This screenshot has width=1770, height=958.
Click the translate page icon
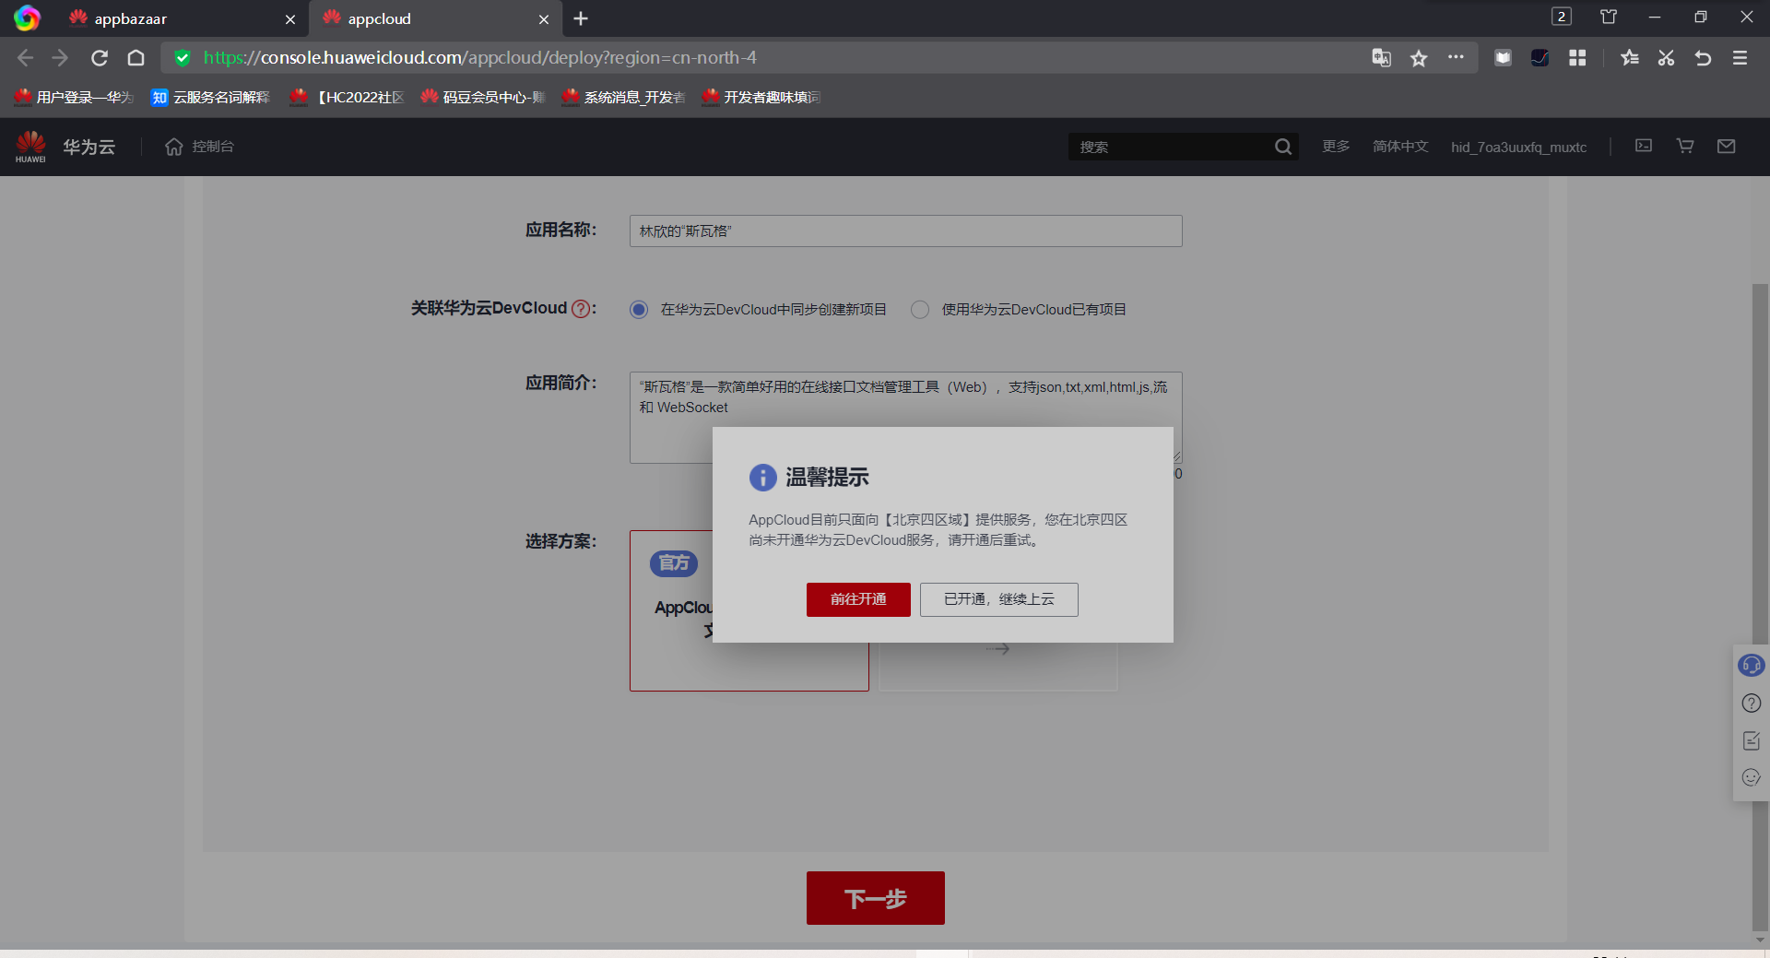[1381, 58]
